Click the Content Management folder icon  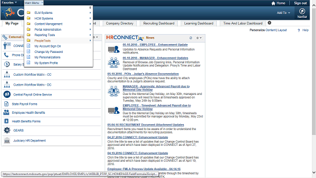29,24
